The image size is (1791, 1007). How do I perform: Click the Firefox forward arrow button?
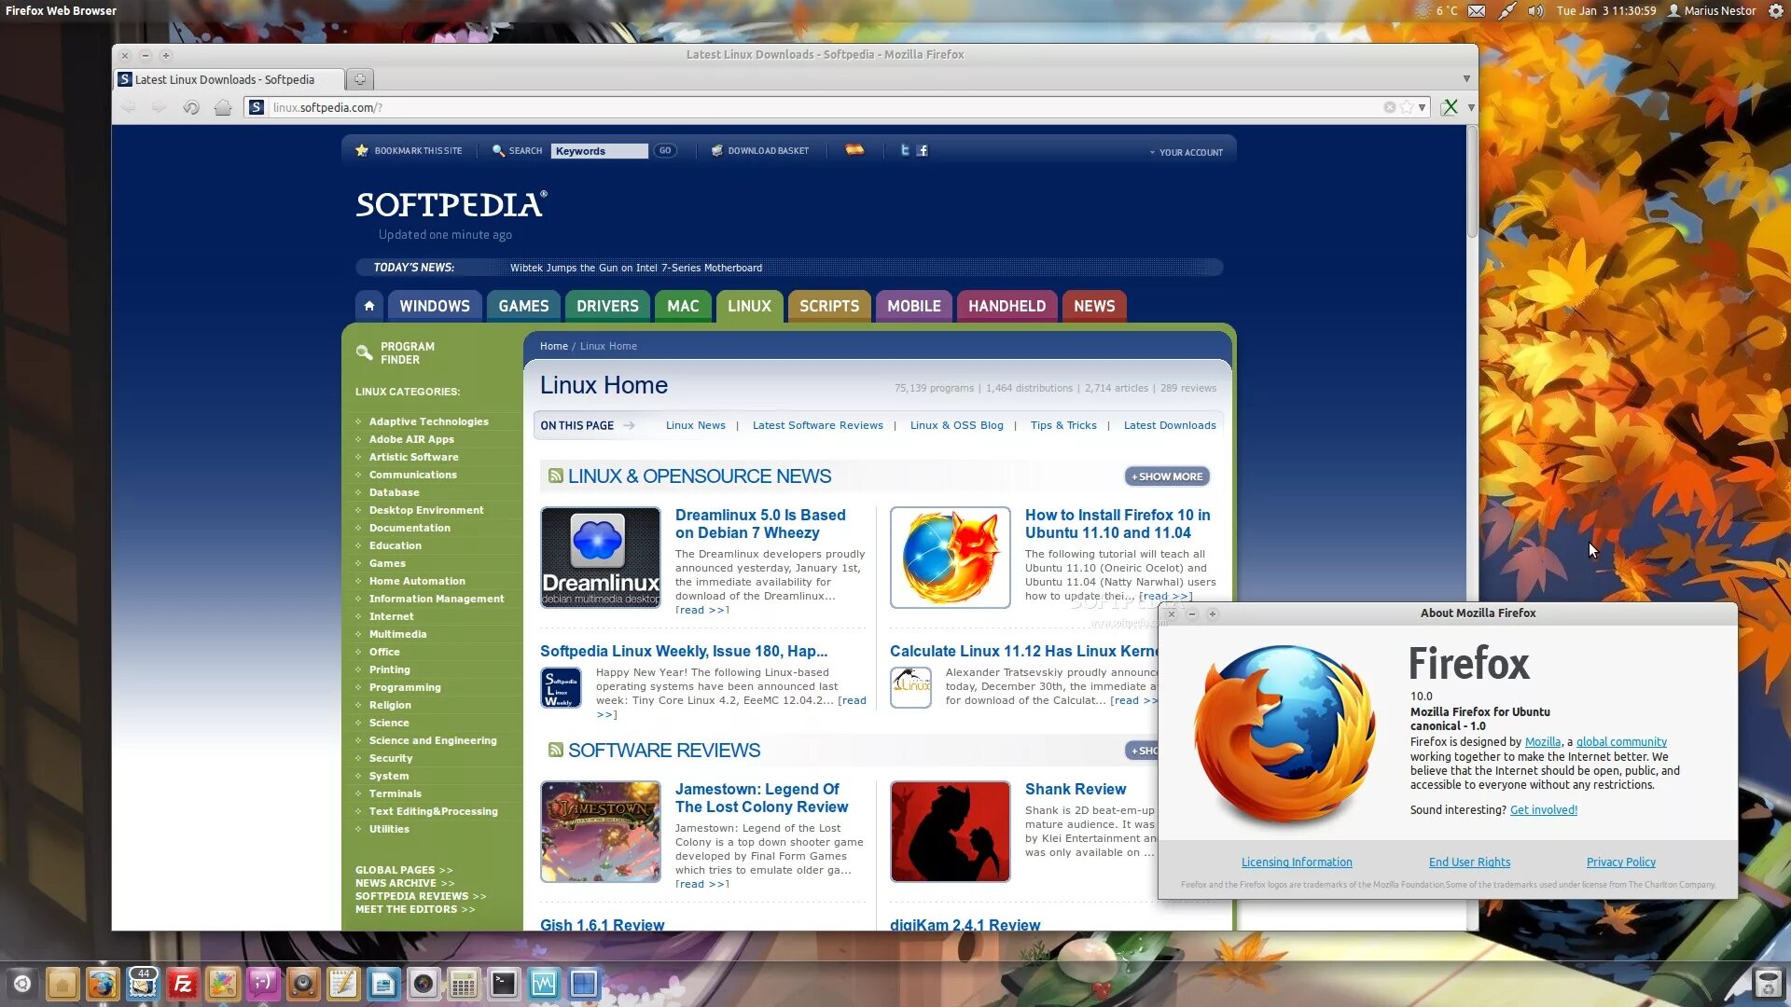click(x=159, y=107)
